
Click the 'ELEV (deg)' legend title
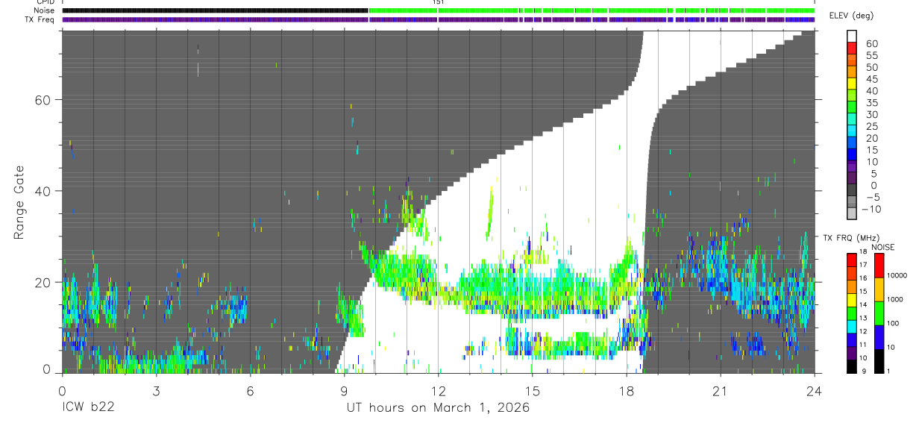(852, 16)
